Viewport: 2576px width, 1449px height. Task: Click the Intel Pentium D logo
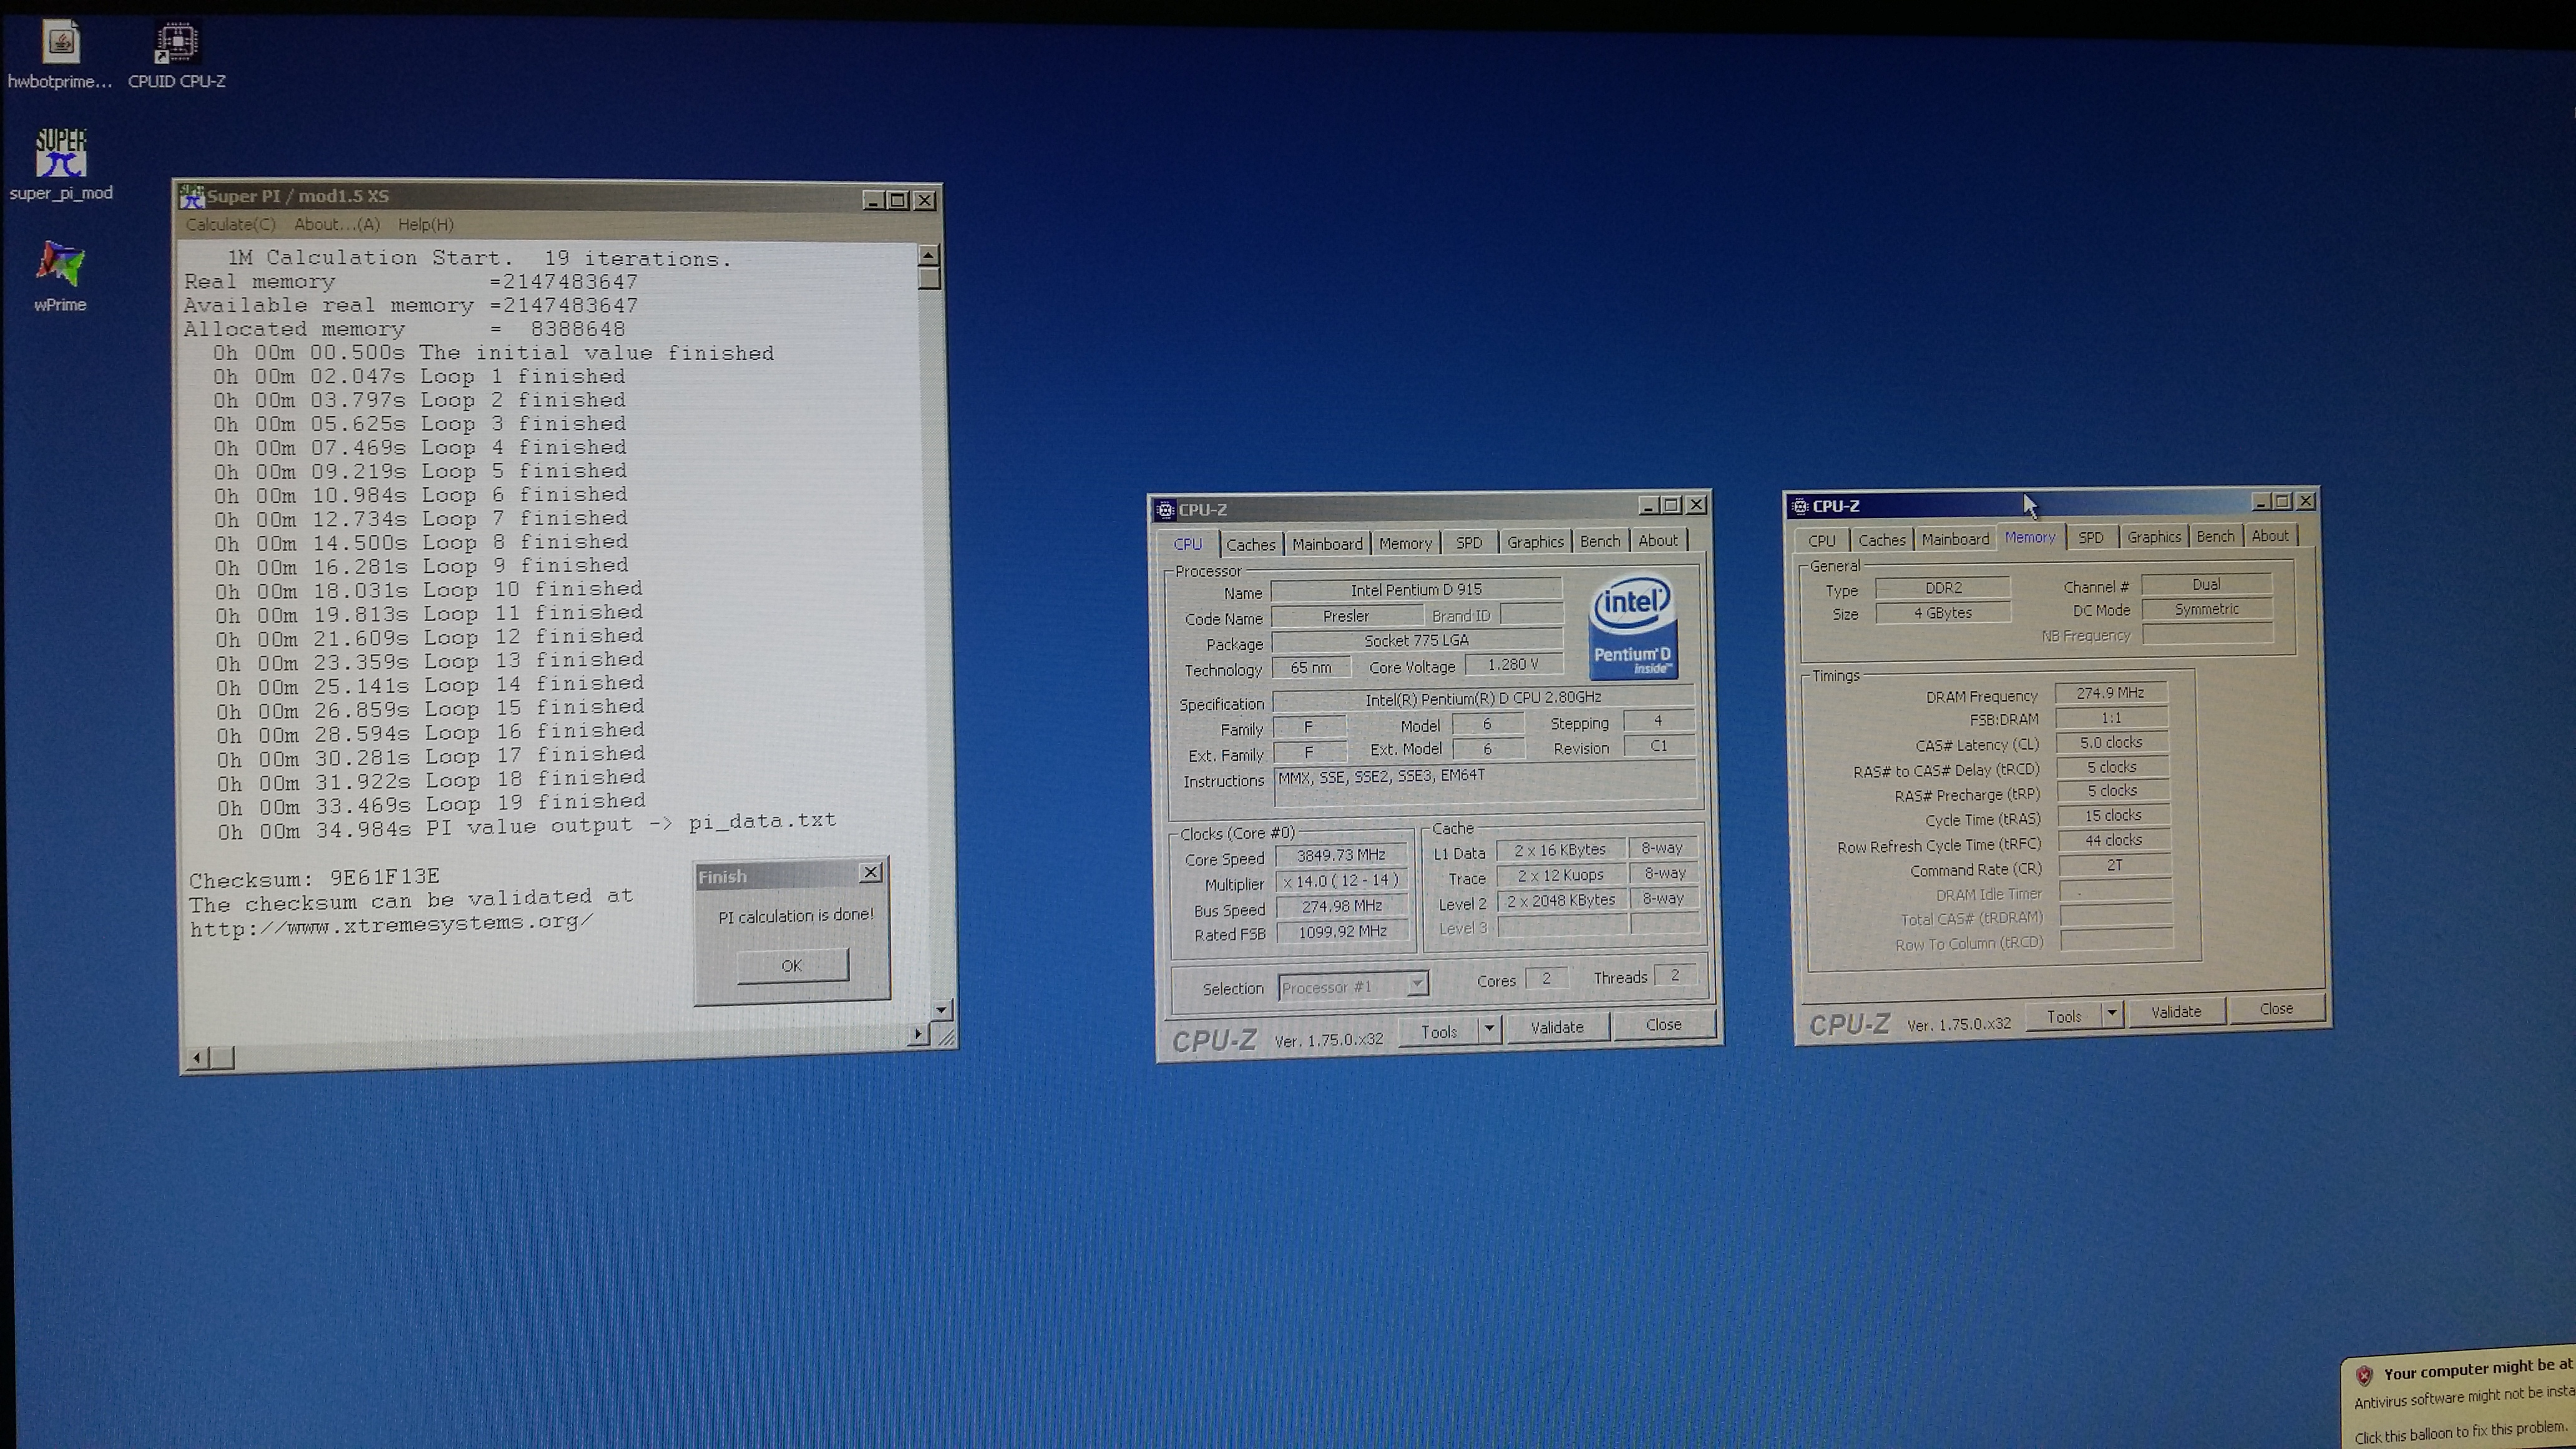tap(1632, 627)
